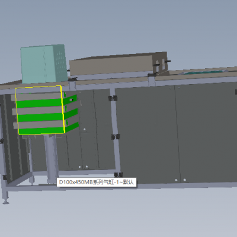Select the teal electrical cabinet box
The height and width of the screenshot is (237, 237).
[44, 64]
